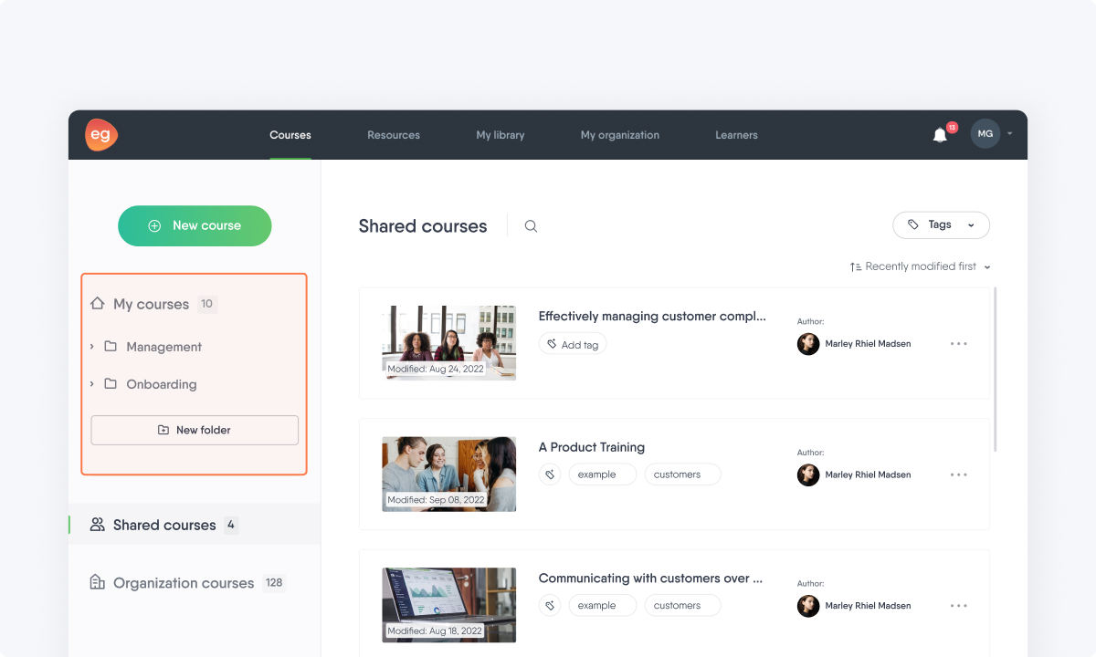The image size is (1096, 657).
Task: Click the Organization courses building icon
Action: (x=97, y=582)
